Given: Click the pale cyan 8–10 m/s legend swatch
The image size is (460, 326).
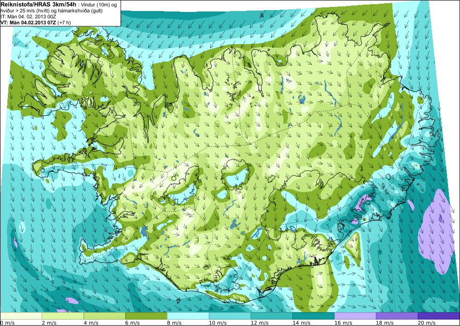Looking at the screenshot, I should (188, 316).
